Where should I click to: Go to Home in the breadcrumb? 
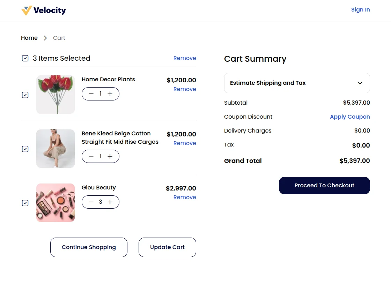[x=29, y=38]
